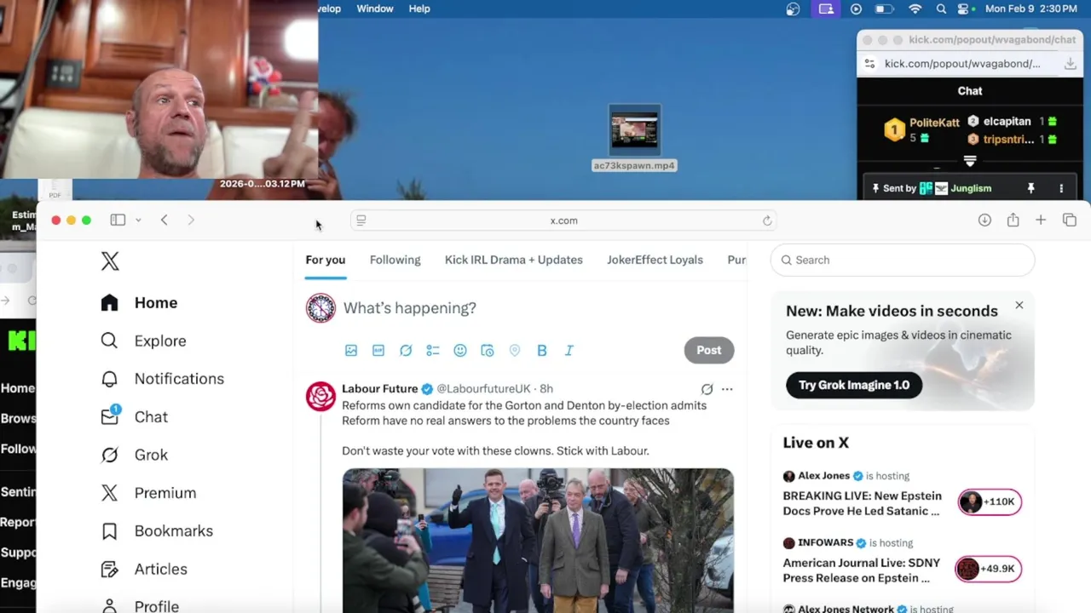Open Window menu in menu bar
Screen dimensions: 1091x613
tap(375, 9)
